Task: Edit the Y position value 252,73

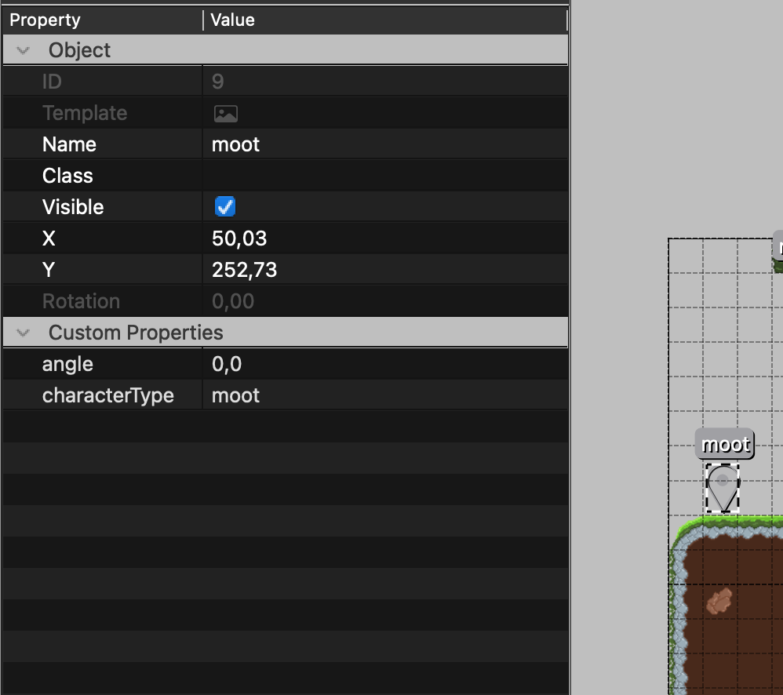Action: click(384, 271)
